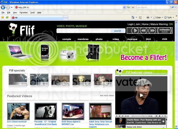
Task: Click the RSS feeds icon in toolbar
Action: [140, 18]
